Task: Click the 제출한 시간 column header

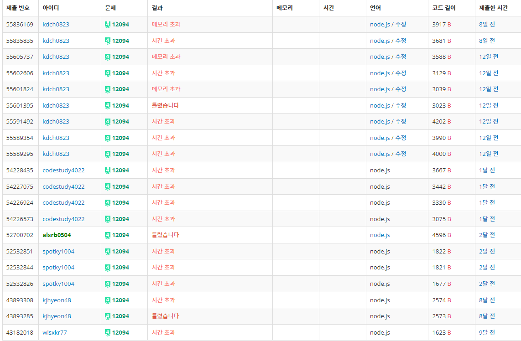Action: (494, 8)
